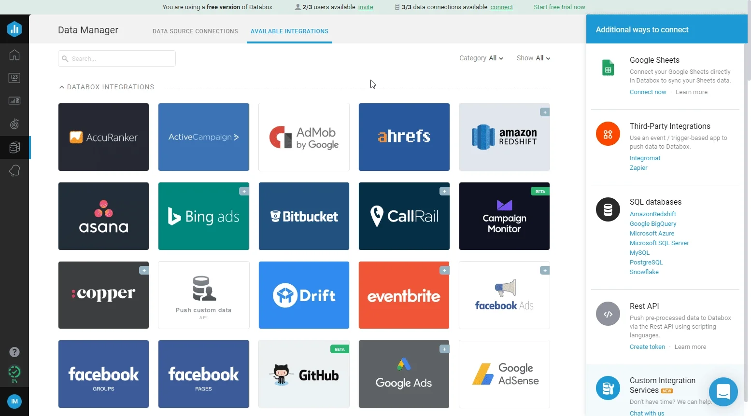The height and width of the screenshot is (416, 751).
Task: Collapse the Databox Integrations section
Action: coord(62,87)
